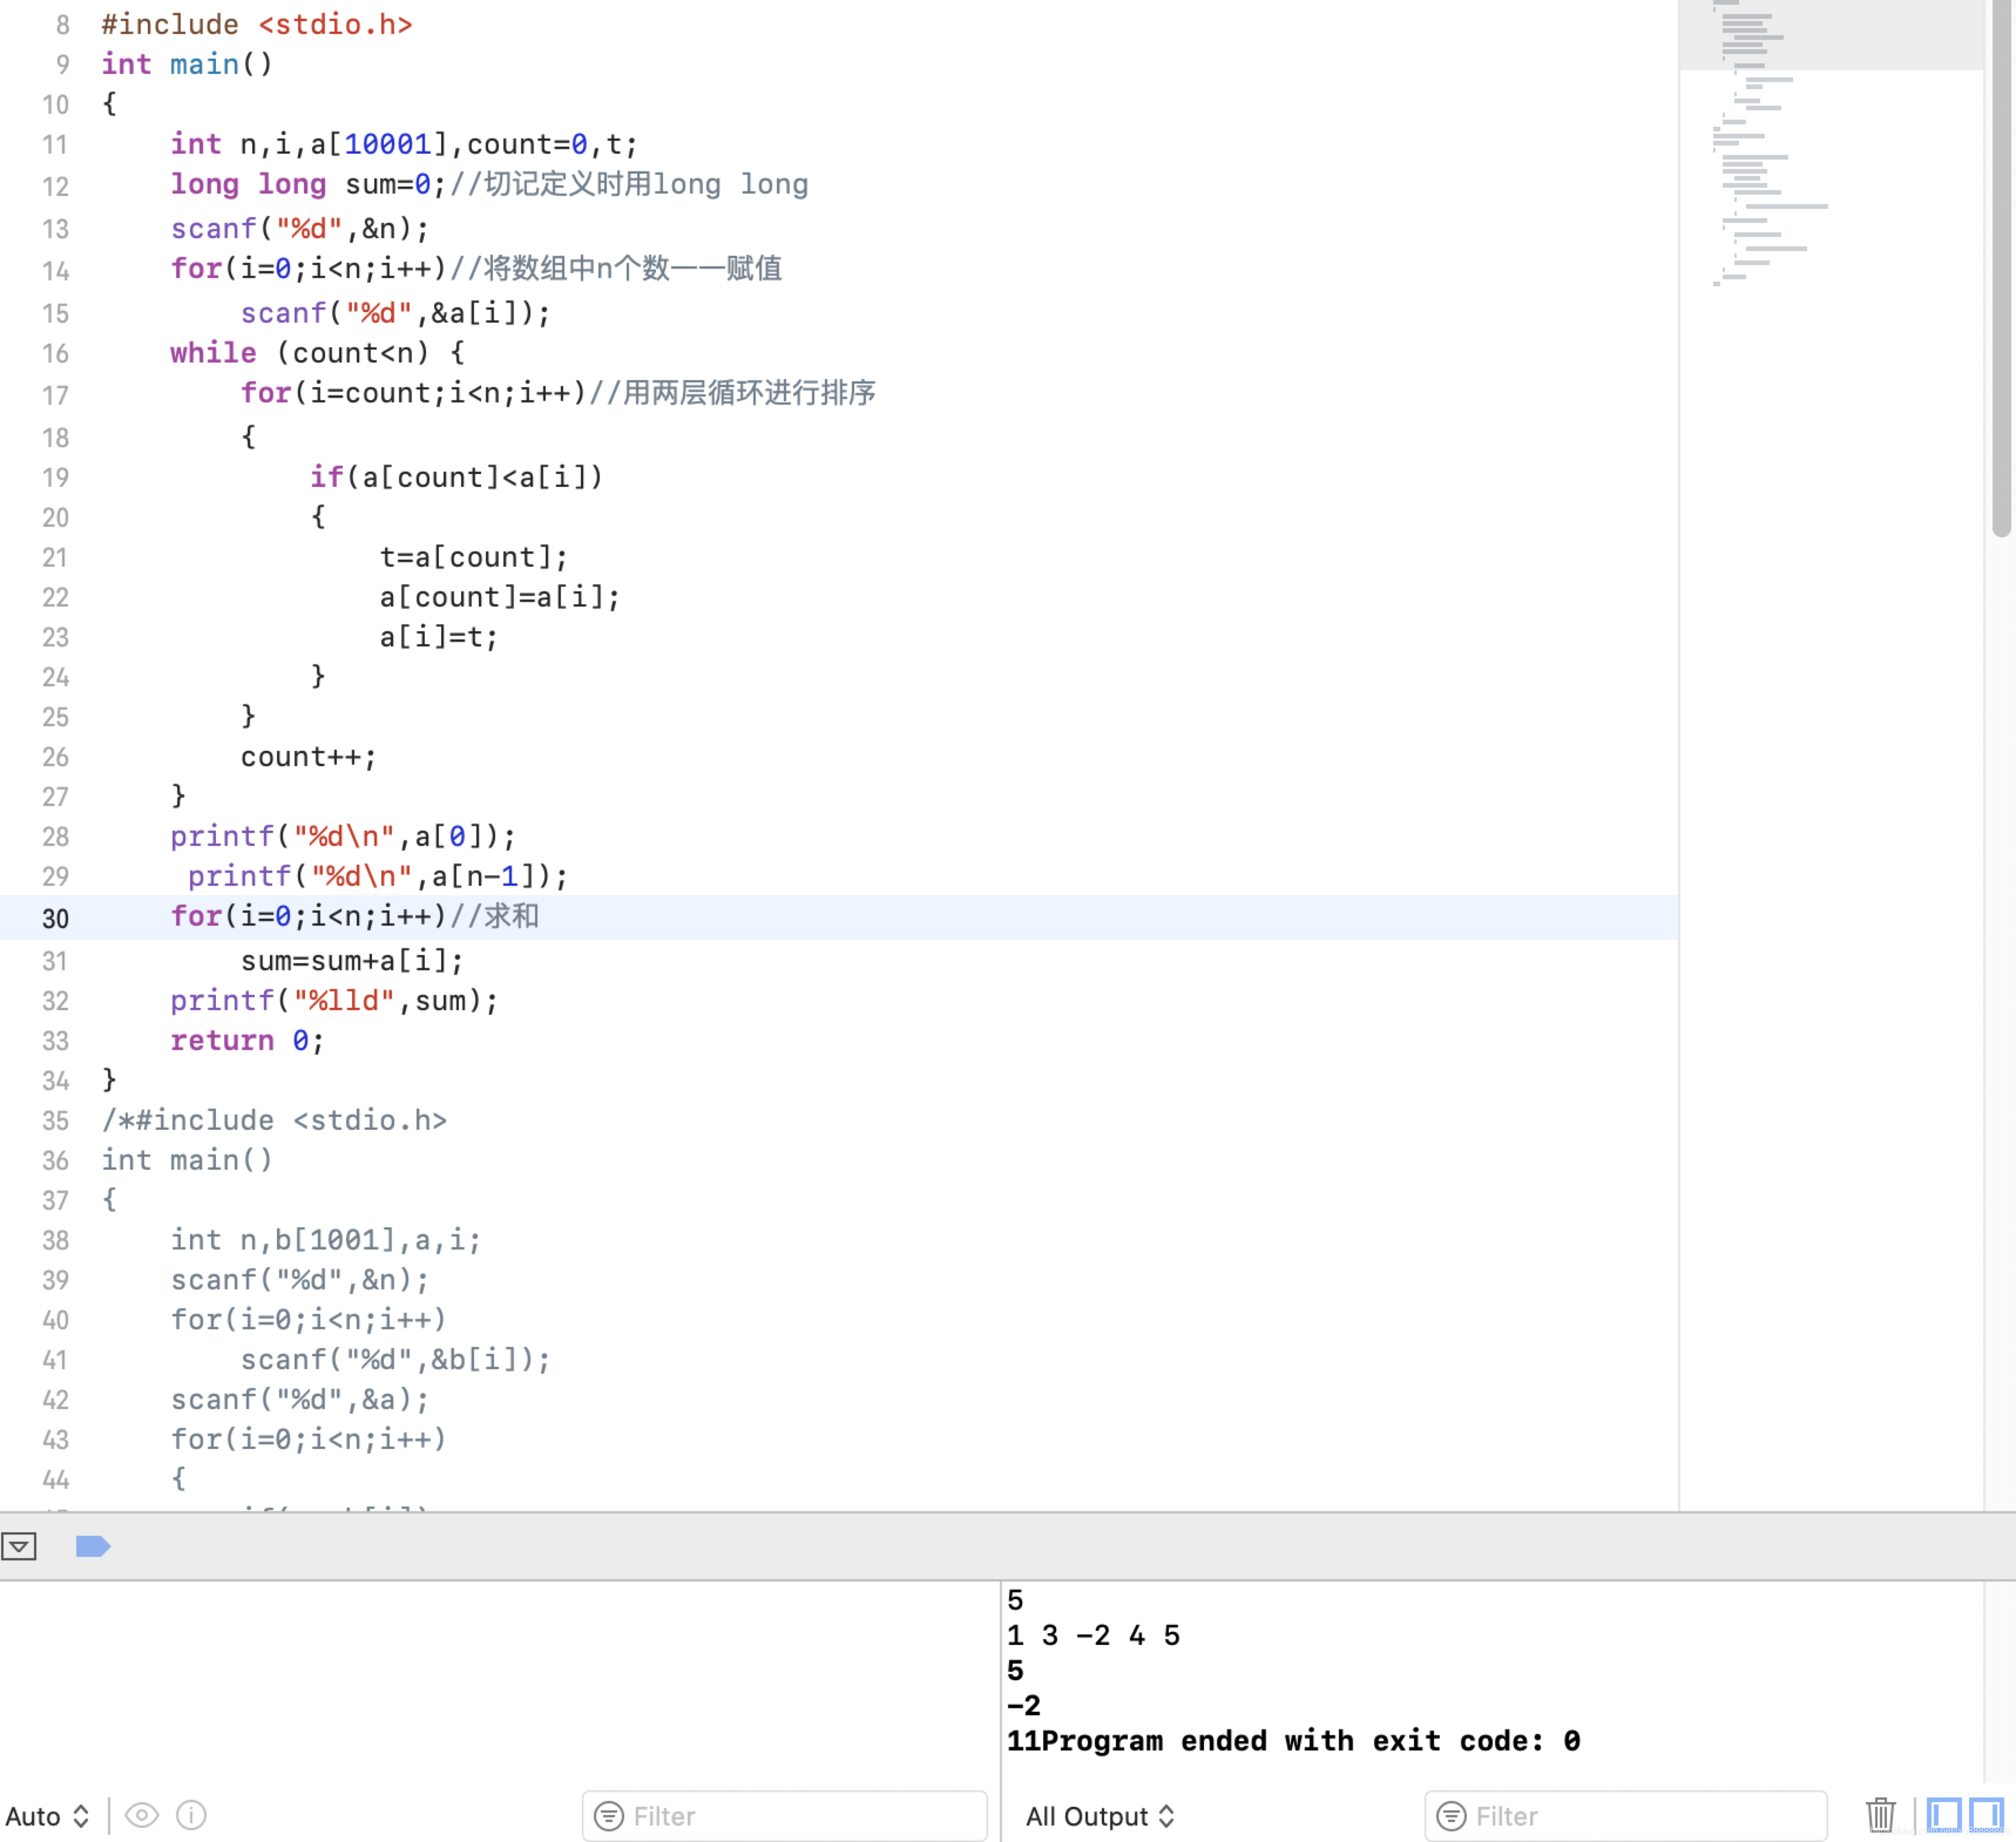Screen dimensions: 2016x1842
Task: Click 'scanf("%d",&a[i]);' on line 15
Action: [395, 313]
